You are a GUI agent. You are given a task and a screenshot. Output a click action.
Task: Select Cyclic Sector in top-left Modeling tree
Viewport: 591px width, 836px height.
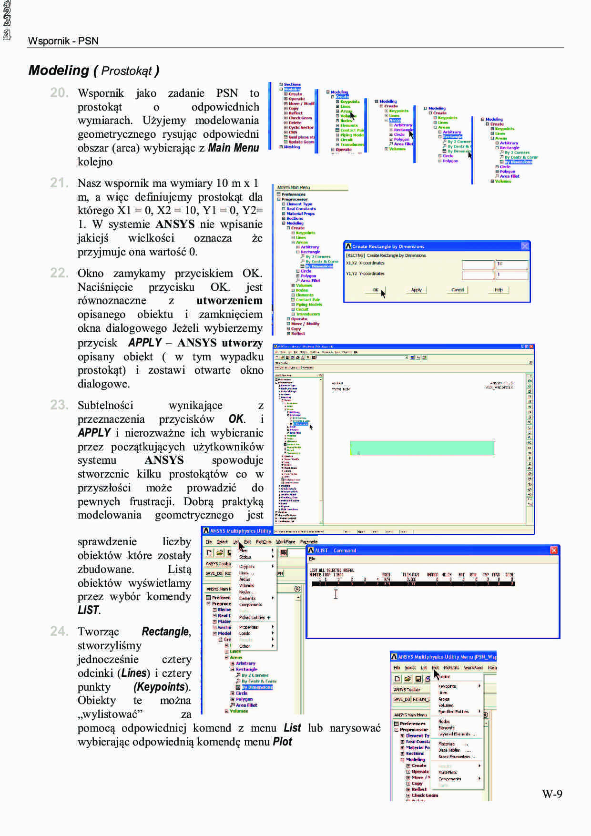301,127
